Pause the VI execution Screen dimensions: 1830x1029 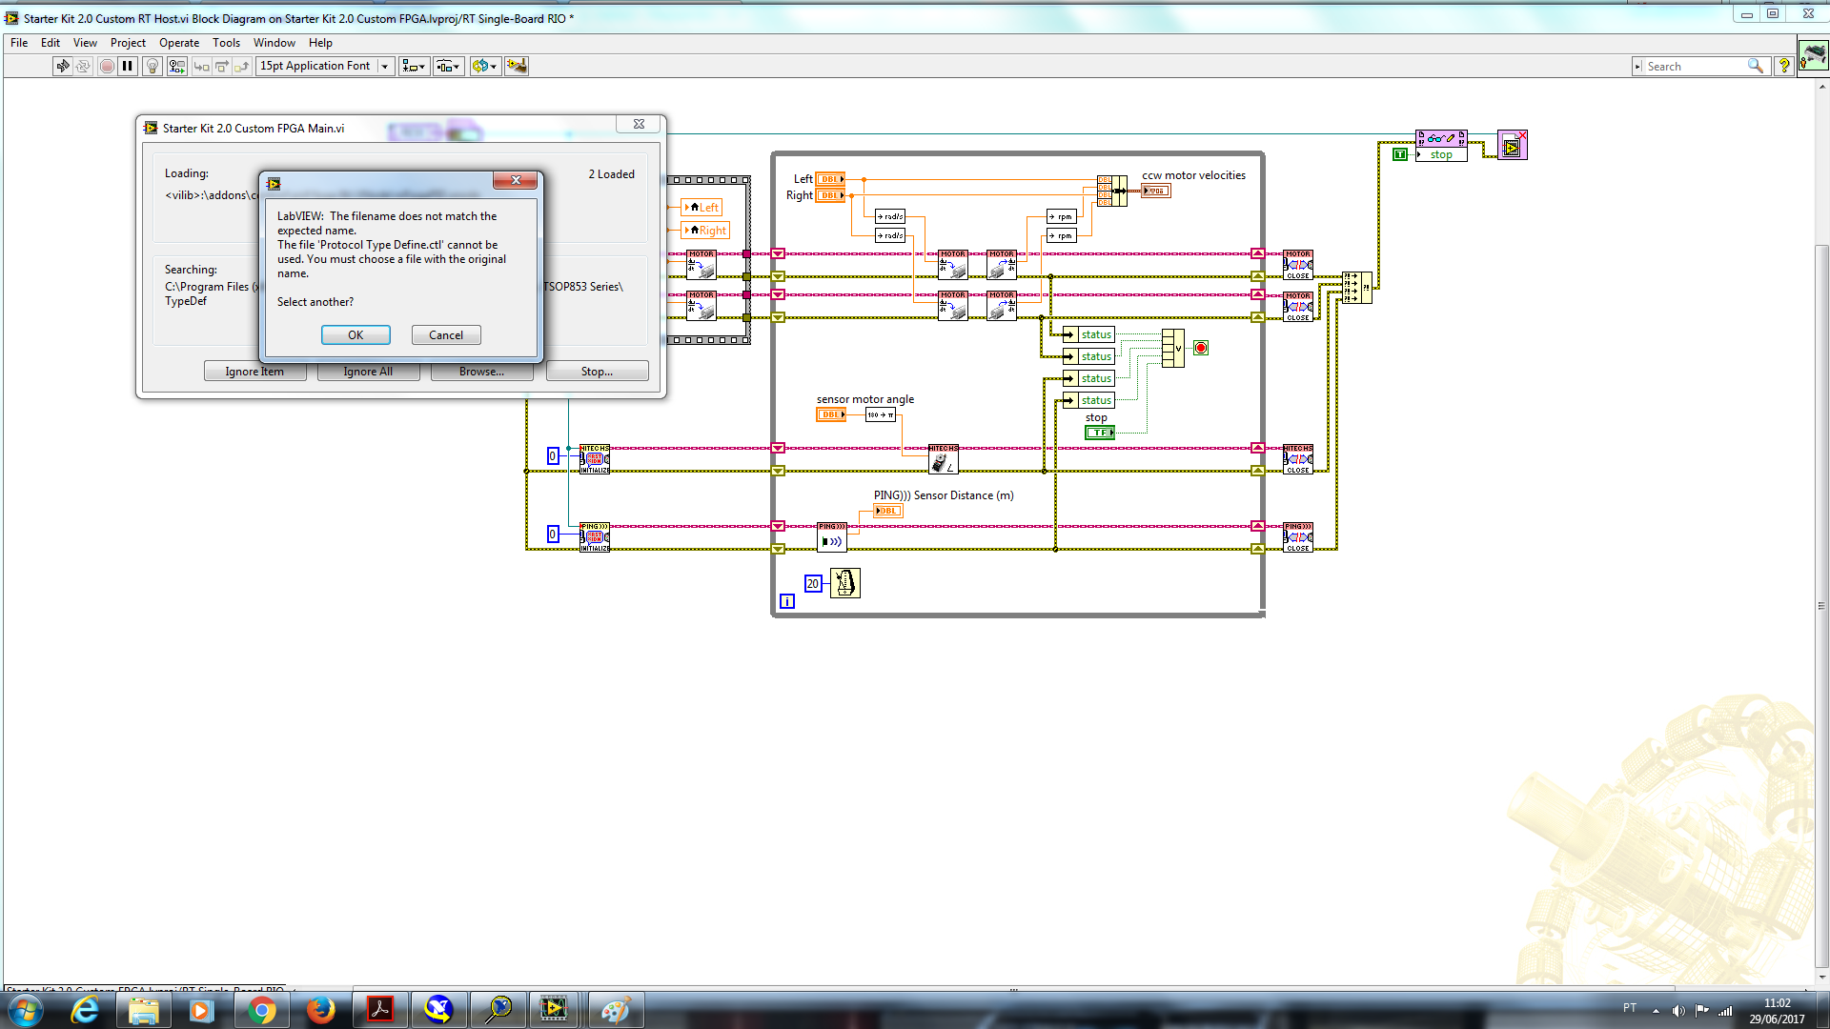click(128, 66)
